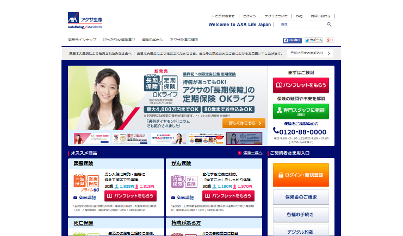Open ぴったりな保険選び navigation menu
Image resolution: width=403 pixels, height=236 pixels.
(119, 40)
